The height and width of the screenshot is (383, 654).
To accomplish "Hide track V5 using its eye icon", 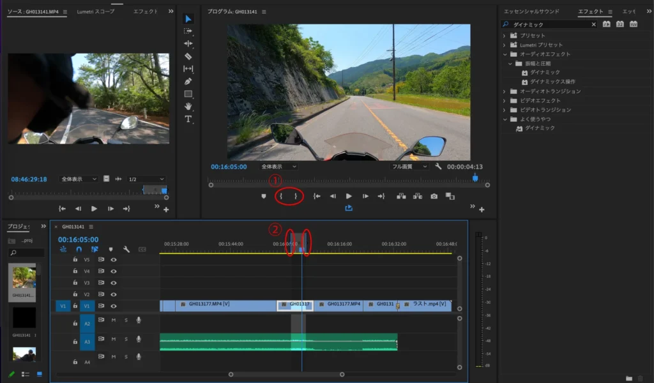I will point(114,260).
